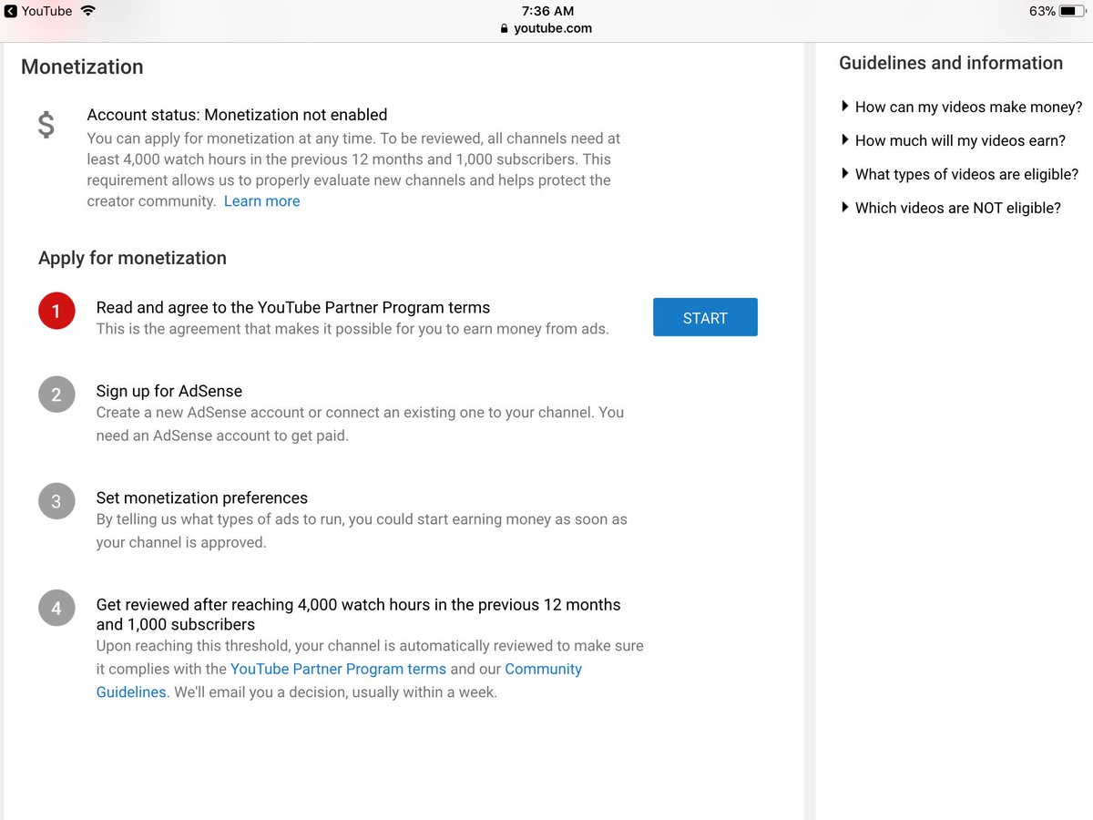Click 'Get reviewed after reaching 4,000 watch hours' heading
The image size is (1093, 820).
coord(359,615)
